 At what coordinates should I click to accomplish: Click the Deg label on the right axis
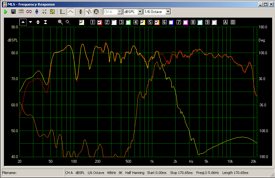click(x=262, y=40)
